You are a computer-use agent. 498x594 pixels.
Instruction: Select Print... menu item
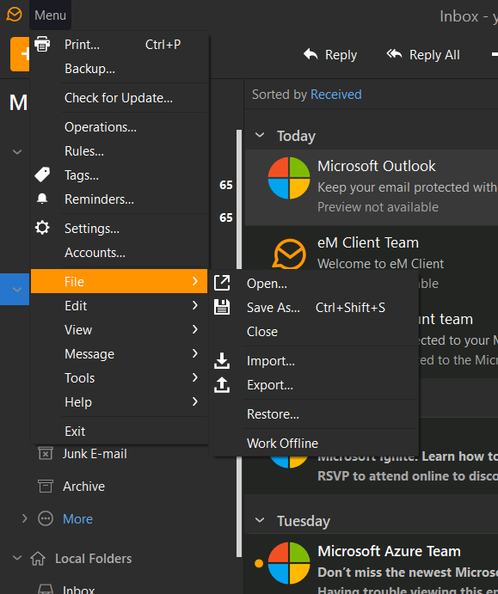(119, 45)
